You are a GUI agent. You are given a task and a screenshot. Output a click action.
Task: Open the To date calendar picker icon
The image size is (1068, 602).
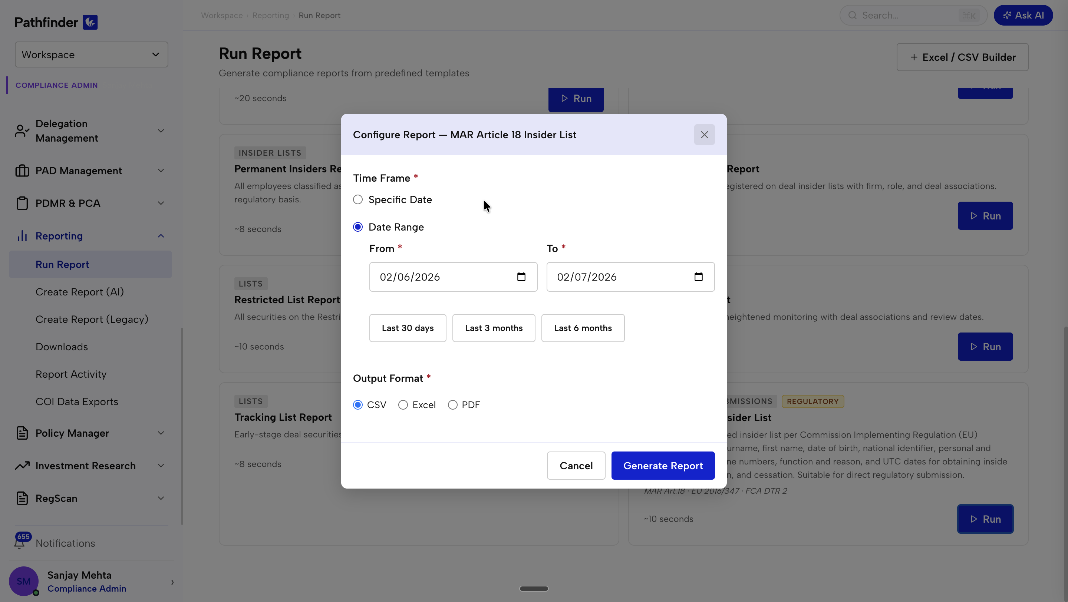pos(699,277)
